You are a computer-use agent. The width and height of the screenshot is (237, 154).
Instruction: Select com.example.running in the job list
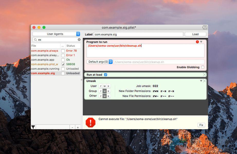[45, 69]
